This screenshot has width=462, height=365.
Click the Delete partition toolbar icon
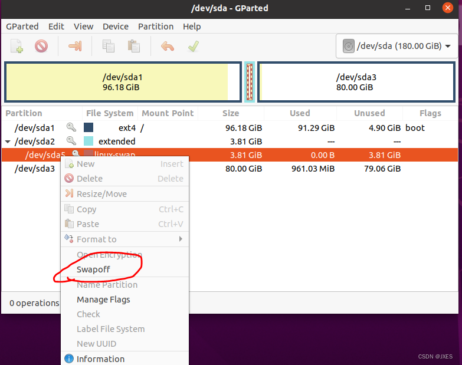(x=41, y=46)
